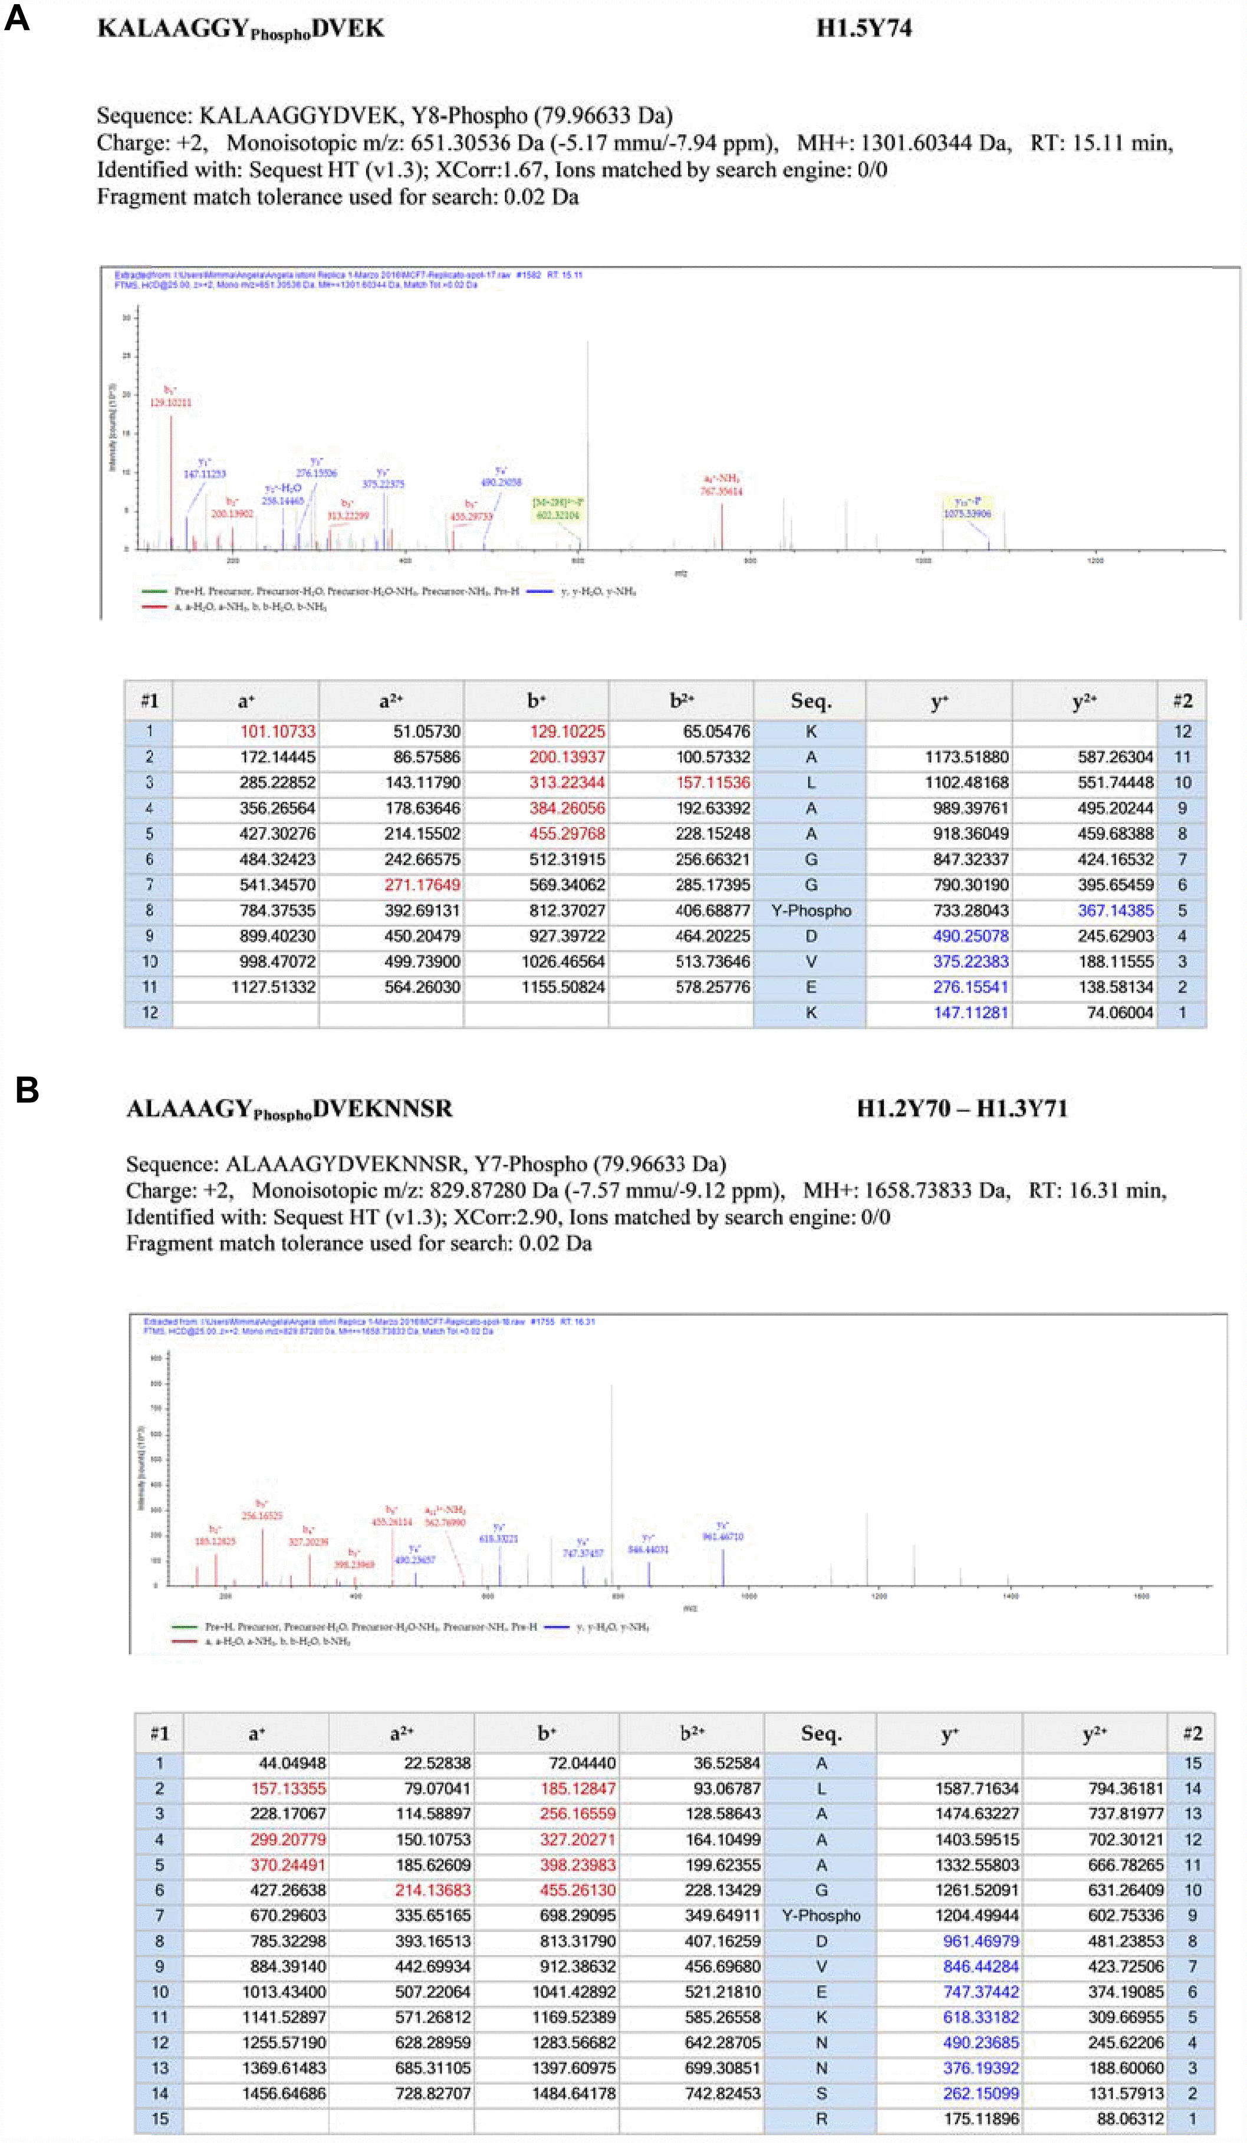1247x2143 pixels.
Task: Click the title ALAAAGY Phospho DVEKNNSR
Action: pos(289,1110)
